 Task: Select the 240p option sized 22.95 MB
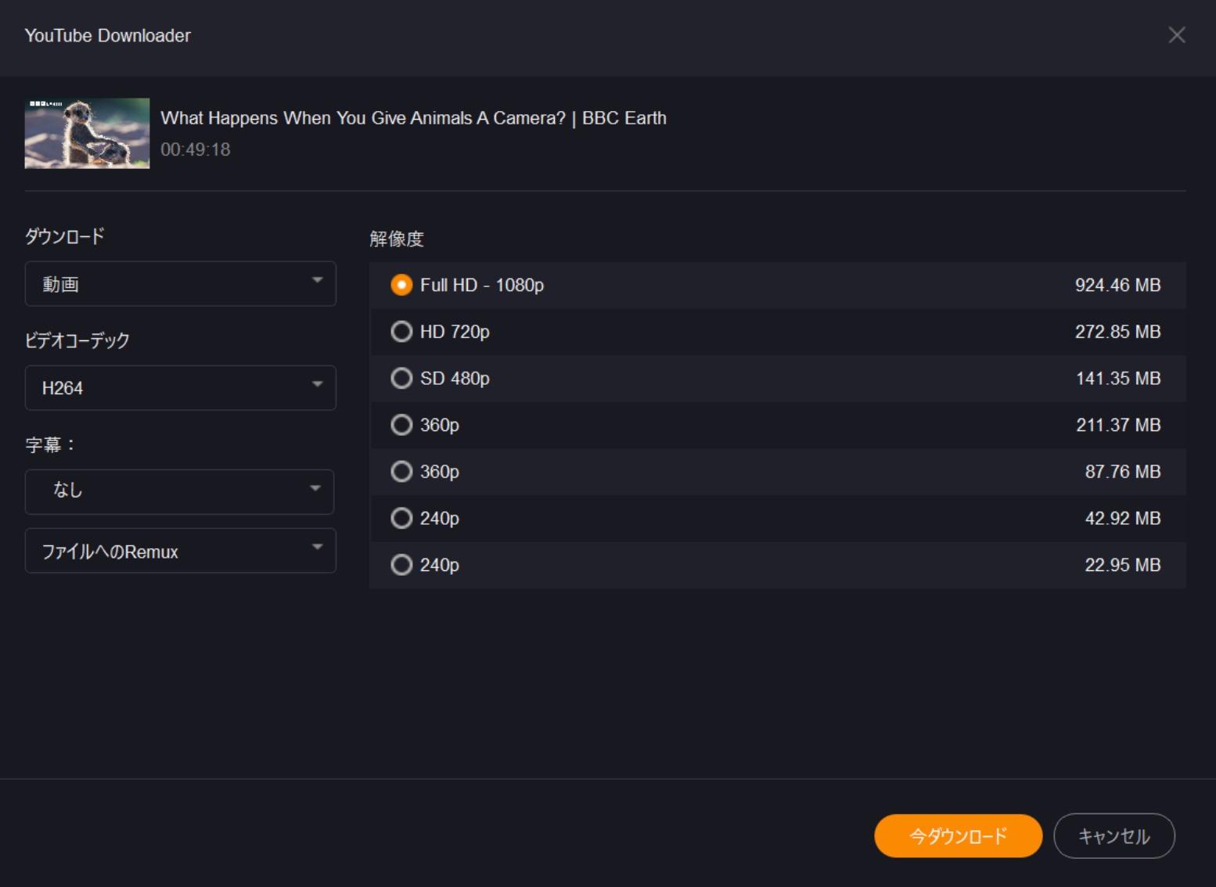pyautogui.click(x=401, y=565)
